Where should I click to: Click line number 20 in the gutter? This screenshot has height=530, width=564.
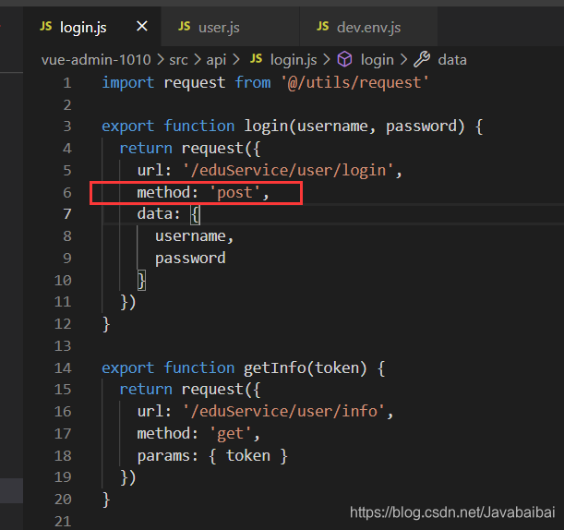click(63, 500)
